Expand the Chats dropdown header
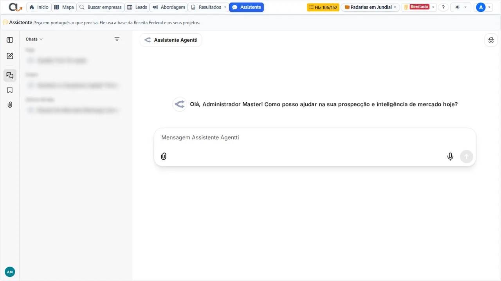The image size is (501, 281). pos(34,39)
